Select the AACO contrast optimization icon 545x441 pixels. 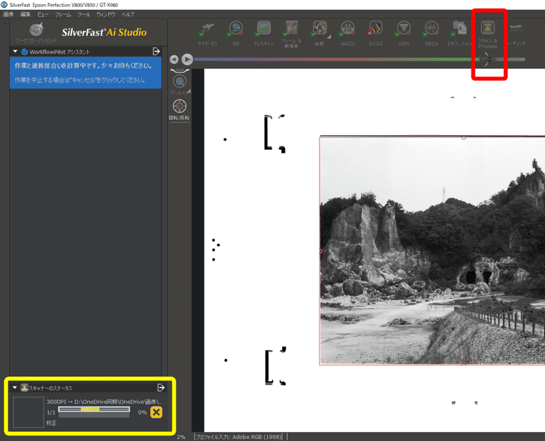347,29
